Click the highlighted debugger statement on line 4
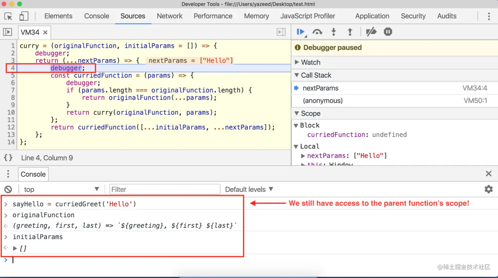The width and height of the screenshot is (498, 278). coord(66,68)
